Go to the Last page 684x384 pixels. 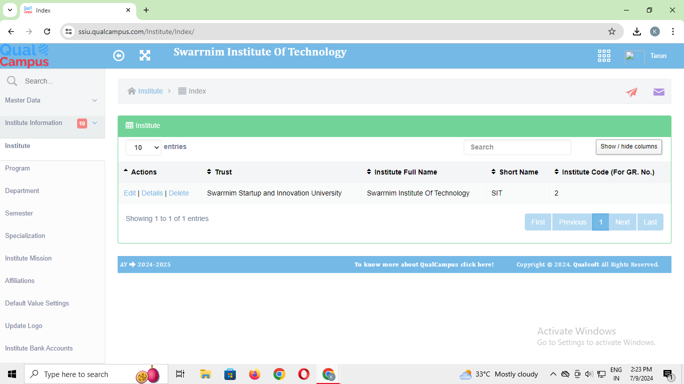point(650,222)
